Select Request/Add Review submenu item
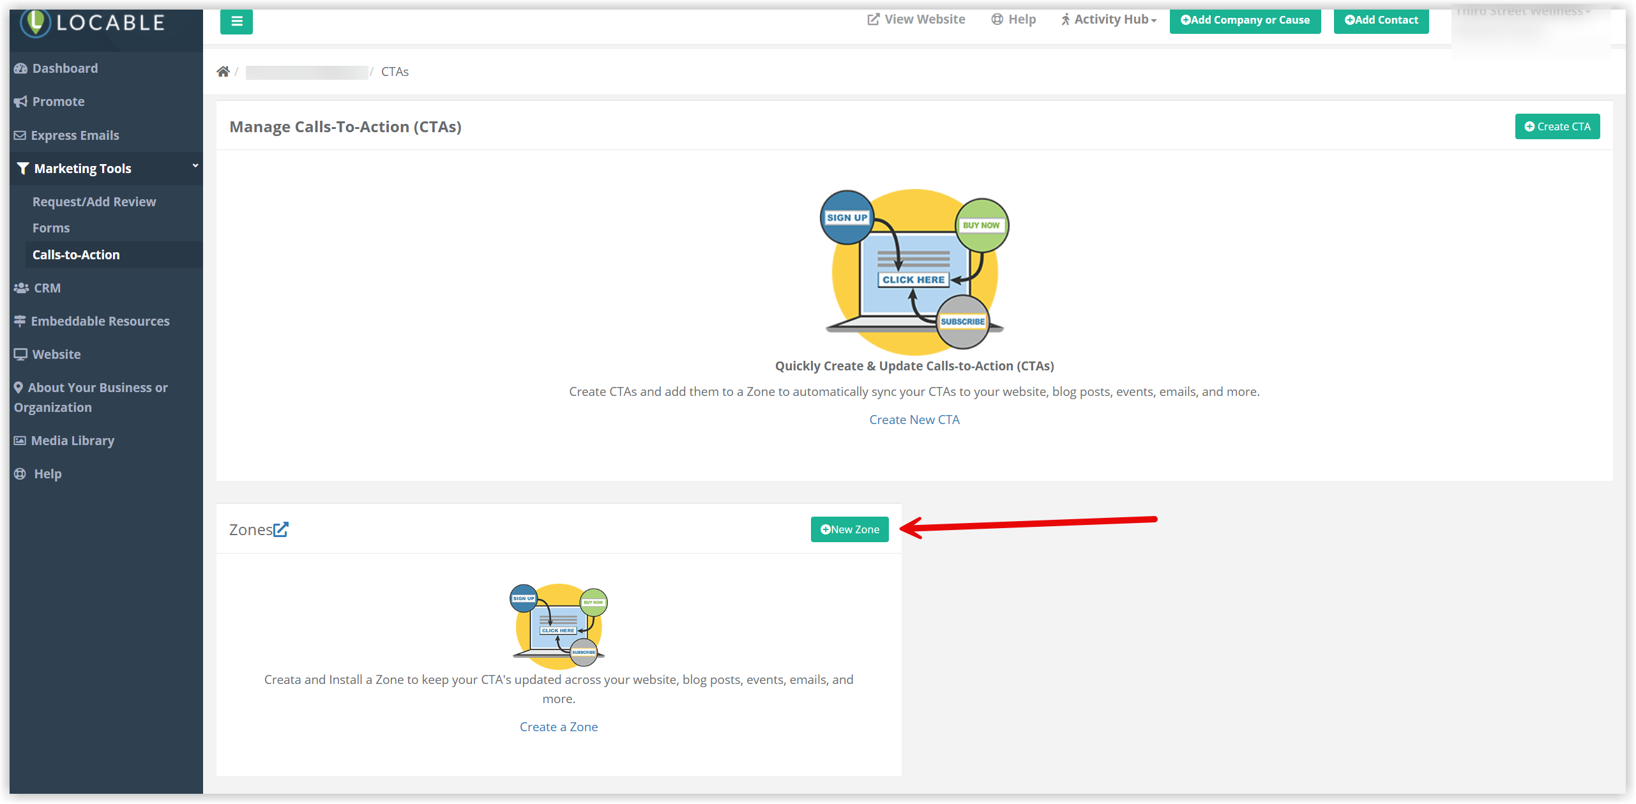1636x804 pixels. [x=94, y=202]
